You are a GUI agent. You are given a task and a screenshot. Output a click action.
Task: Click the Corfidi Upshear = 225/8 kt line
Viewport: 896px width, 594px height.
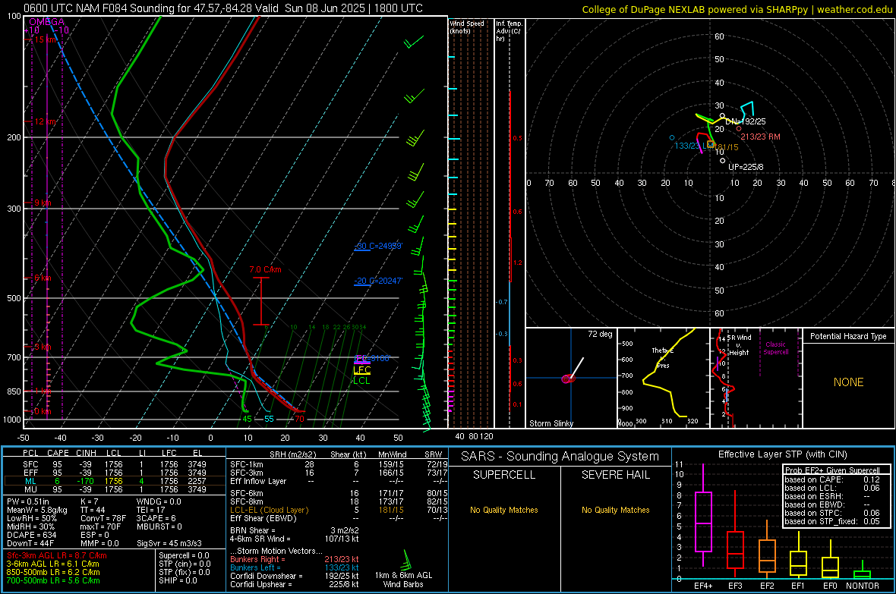click(x=295, y=584)
